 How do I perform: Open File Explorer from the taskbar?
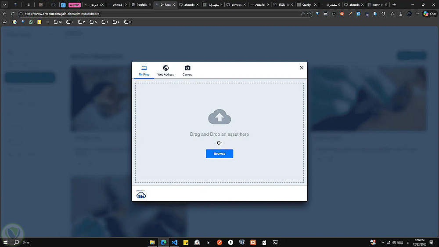152,242
